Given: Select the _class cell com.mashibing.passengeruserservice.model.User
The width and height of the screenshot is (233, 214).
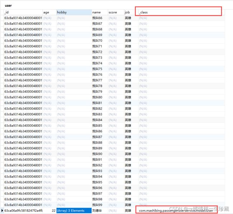Looking at the screenshot, I should (x=181, y=210).
